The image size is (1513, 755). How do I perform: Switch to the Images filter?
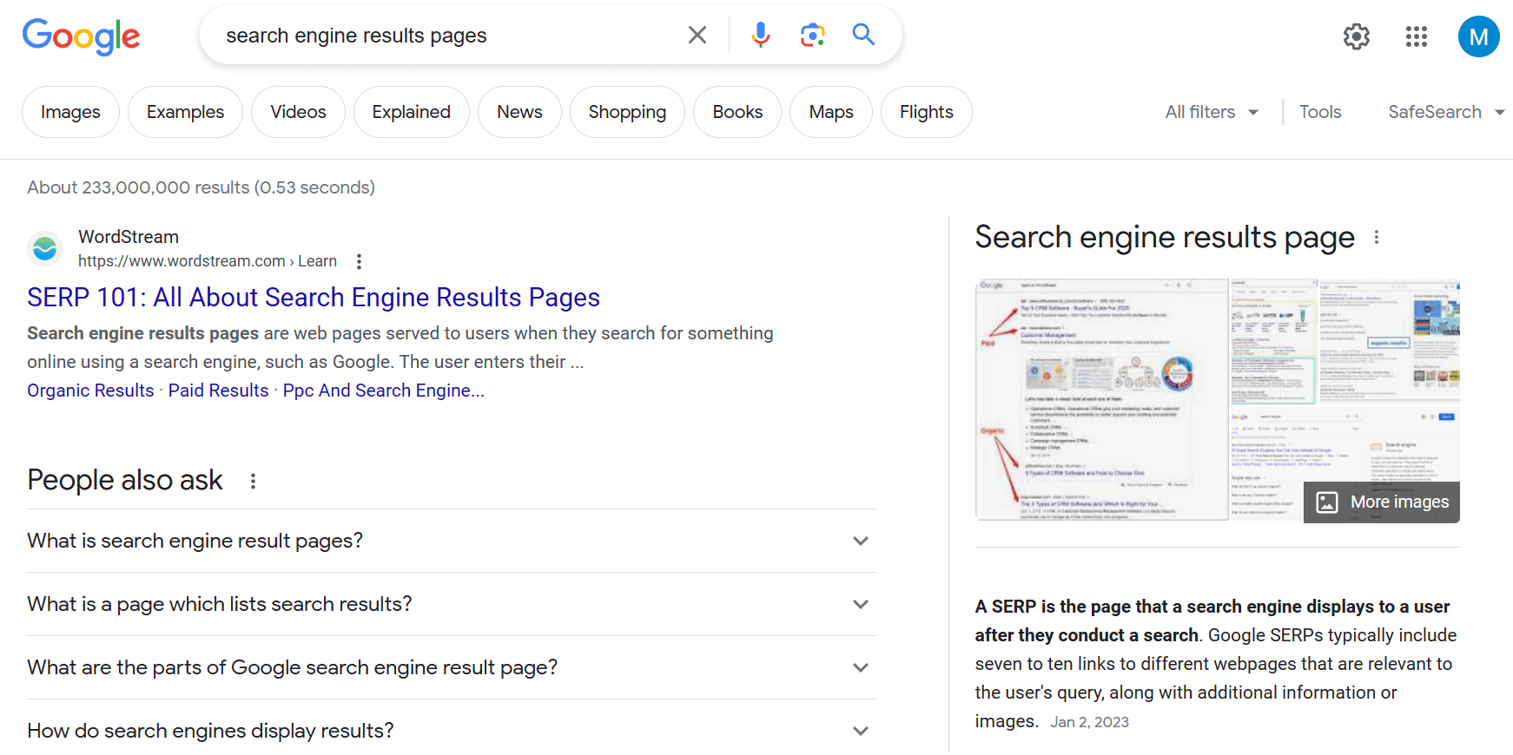point(70,112)
